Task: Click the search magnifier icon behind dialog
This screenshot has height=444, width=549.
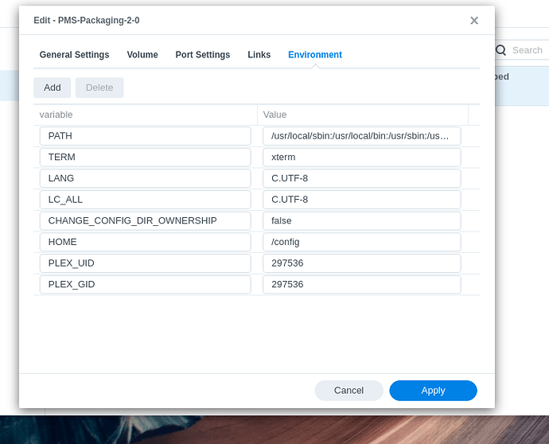Action: point(501,50)
